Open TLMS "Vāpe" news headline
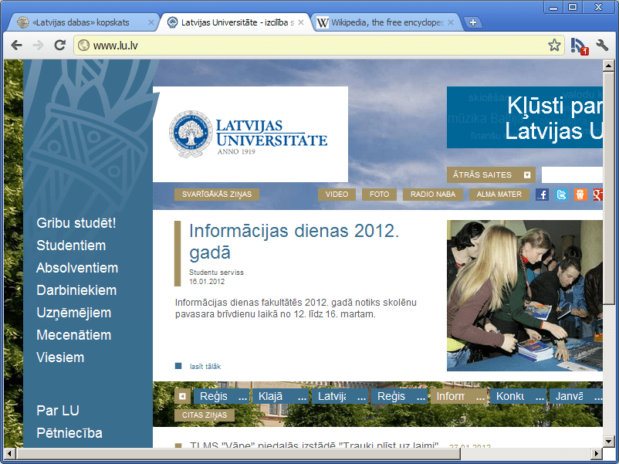 (314, 445)
